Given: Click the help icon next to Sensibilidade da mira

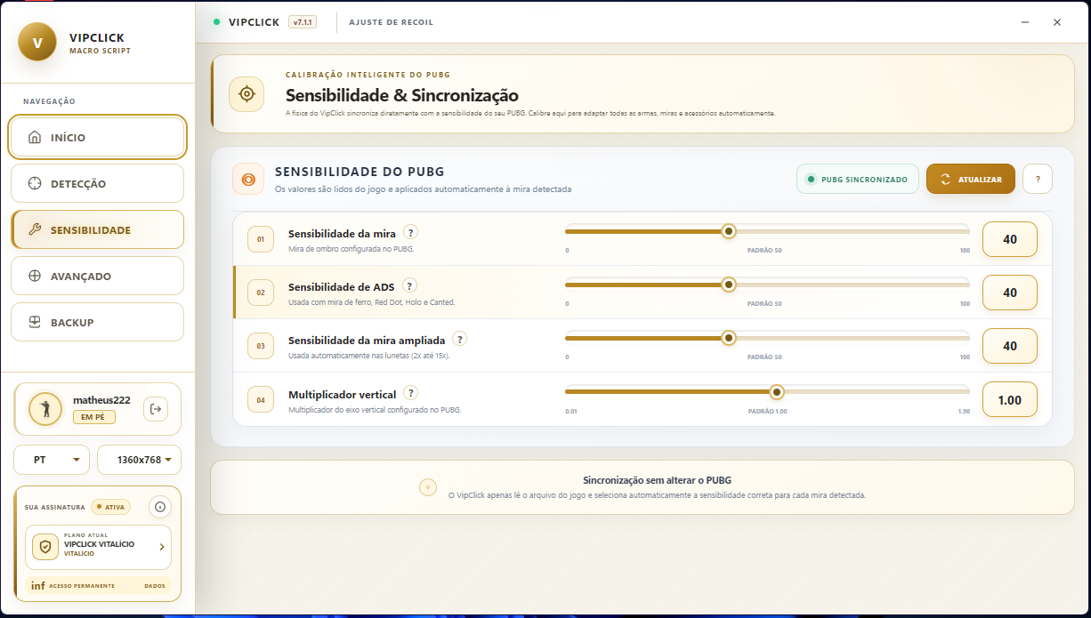Looking at the screenshot, I should (410, 232).
